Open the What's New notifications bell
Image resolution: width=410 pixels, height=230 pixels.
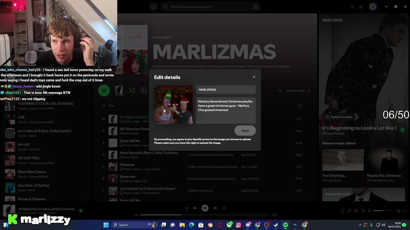click(x=352, y=7)
